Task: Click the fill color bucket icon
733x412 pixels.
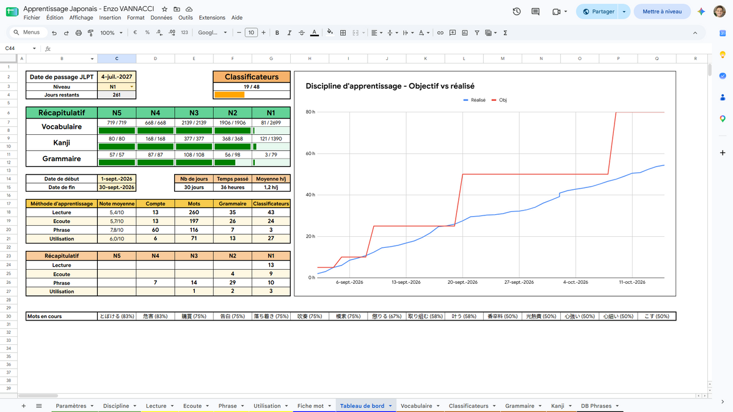Action: 330,33
